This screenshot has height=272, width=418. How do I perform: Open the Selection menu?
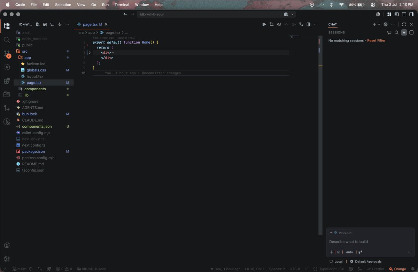click(x=63, y=5)
